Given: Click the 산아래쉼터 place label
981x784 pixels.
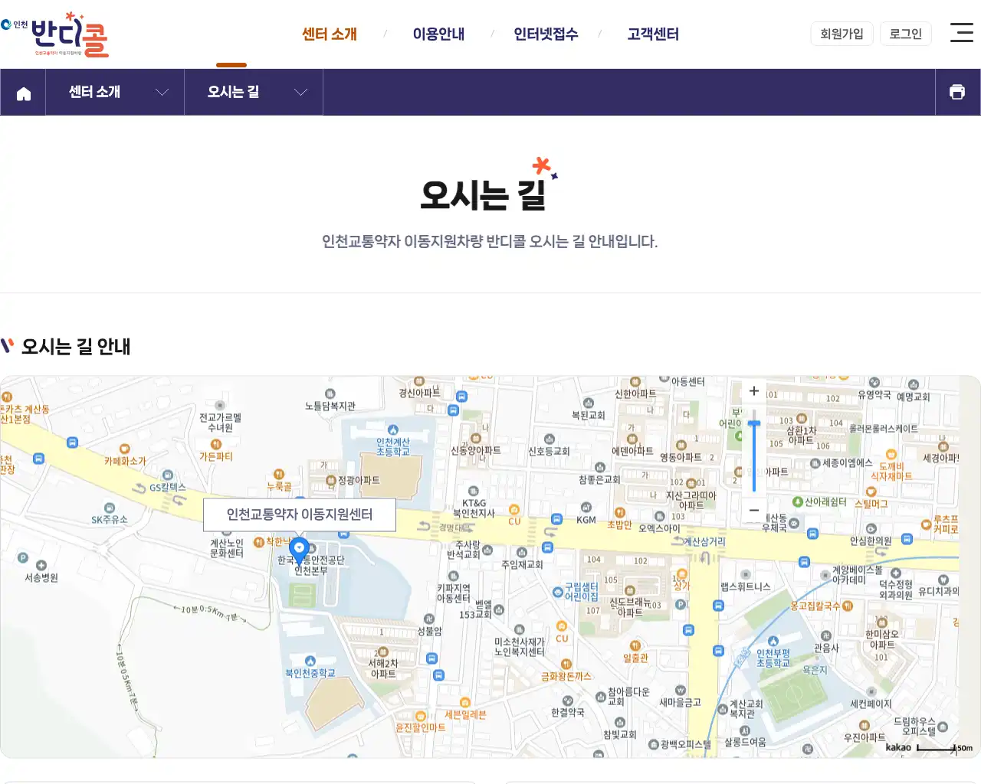Looking at the screenshot, I should [x=825, y=501].
